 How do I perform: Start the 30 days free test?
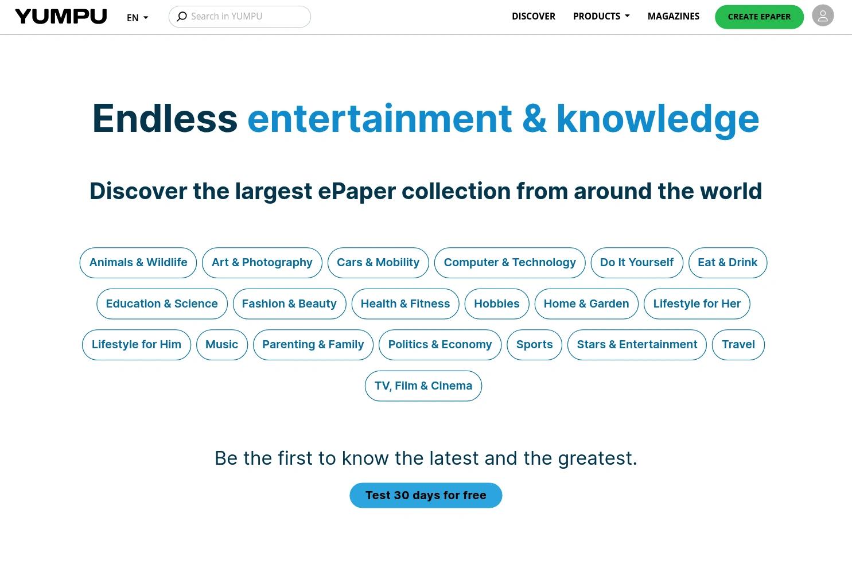click(426, 495)
